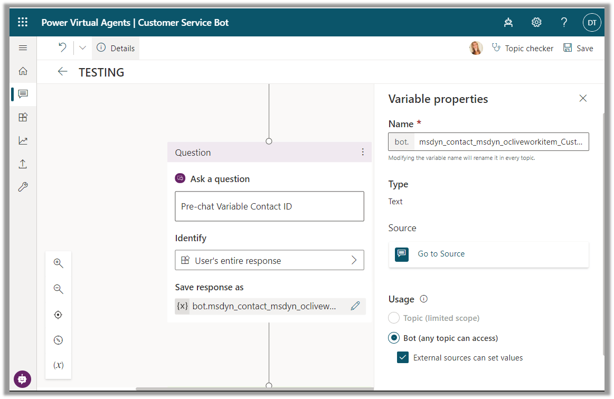Click the horizontal canvas scrollbar

254,388
